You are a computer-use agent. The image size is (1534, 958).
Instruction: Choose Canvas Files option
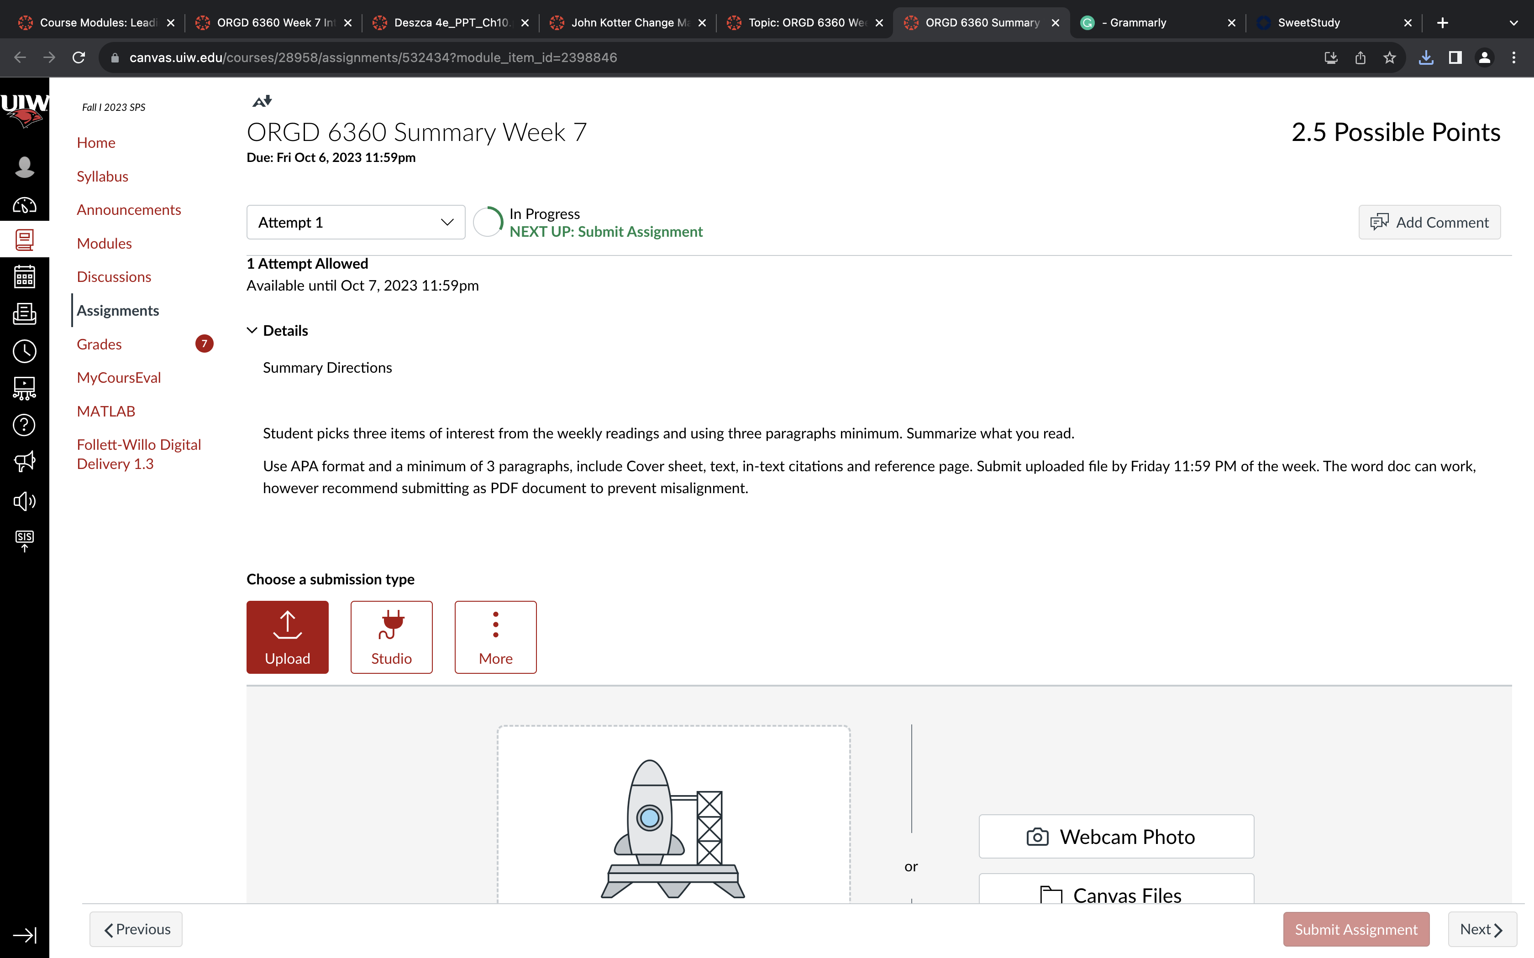[x=1116, y=889]
